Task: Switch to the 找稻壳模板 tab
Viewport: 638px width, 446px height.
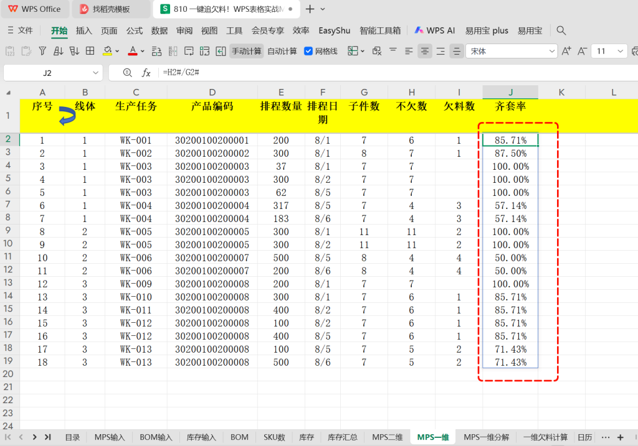Action: [111, 9]
